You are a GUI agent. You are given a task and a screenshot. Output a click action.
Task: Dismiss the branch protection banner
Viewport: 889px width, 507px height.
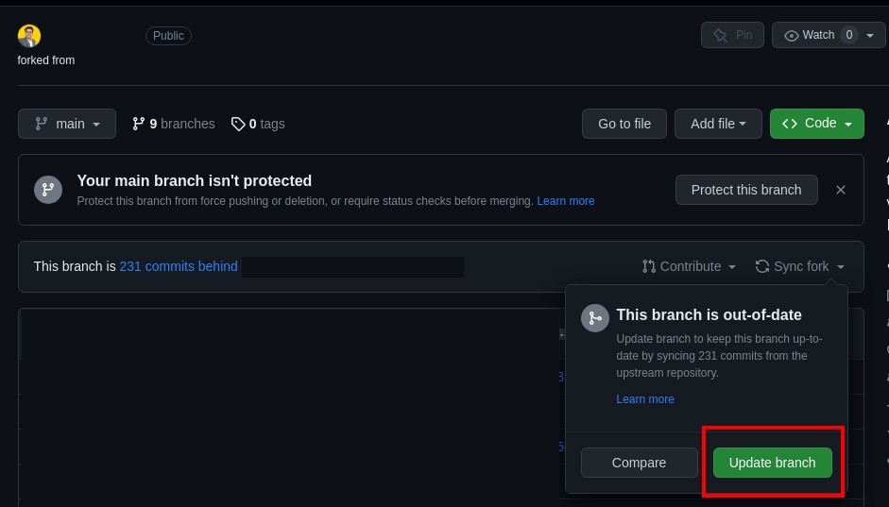841,190
